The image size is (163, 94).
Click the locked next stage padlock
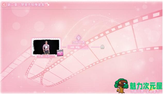[x=102, y=47]
